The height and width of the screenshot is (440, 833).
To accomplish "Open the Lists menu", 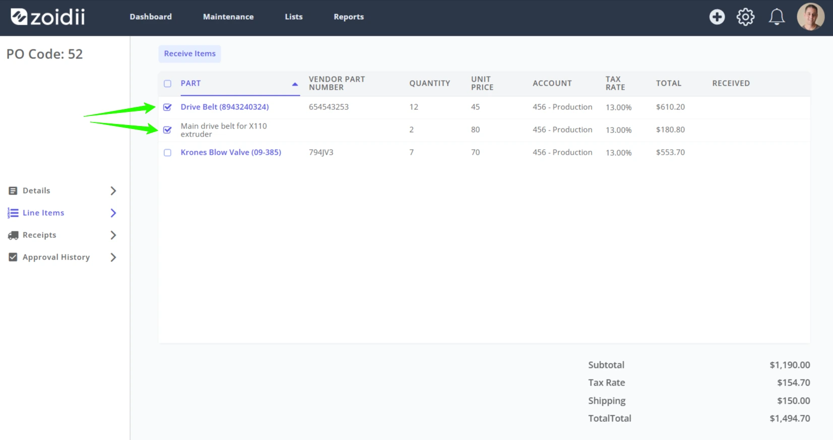I will (294, 17).
